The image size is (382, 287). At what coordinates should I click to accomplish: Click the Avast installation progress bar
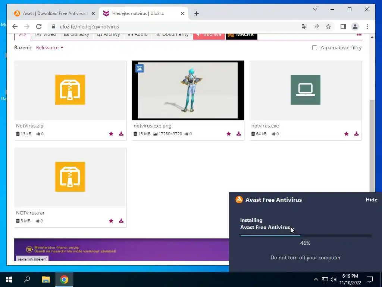tap(306, 236)
